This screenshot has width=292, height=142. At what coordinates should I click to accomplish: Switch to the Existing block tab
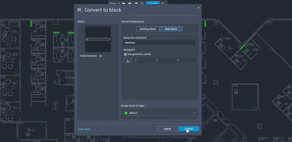(x=147, y=29)
